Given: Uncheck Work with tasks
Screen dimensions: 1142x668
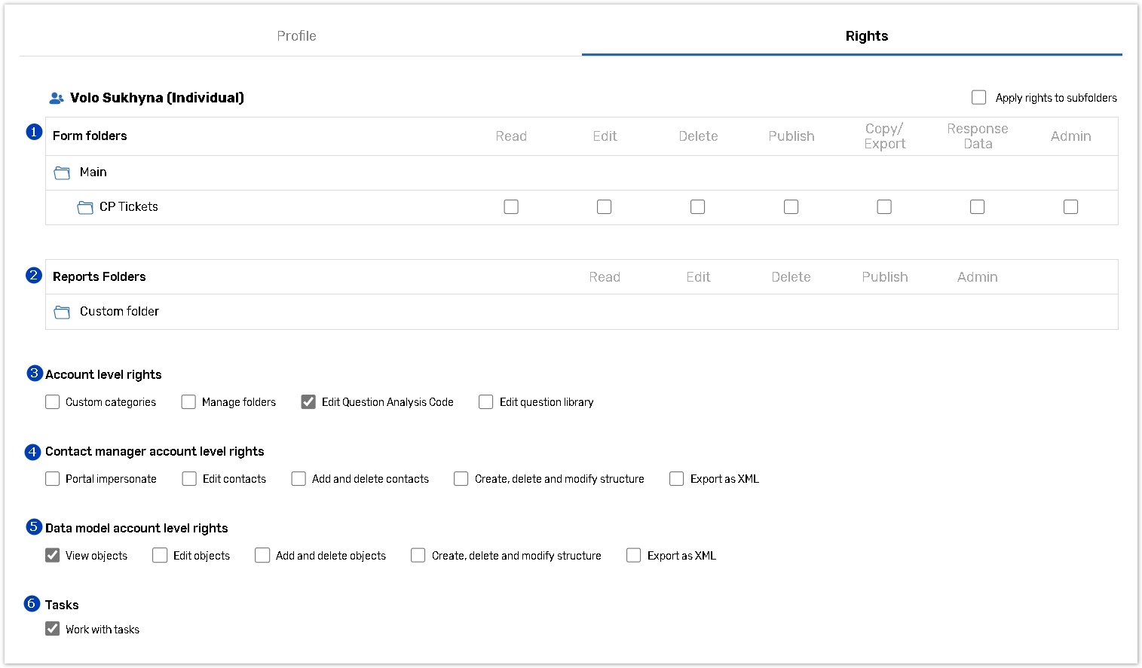Looking at the screenshot, I should pyautogui.click(x=52, y=629).
